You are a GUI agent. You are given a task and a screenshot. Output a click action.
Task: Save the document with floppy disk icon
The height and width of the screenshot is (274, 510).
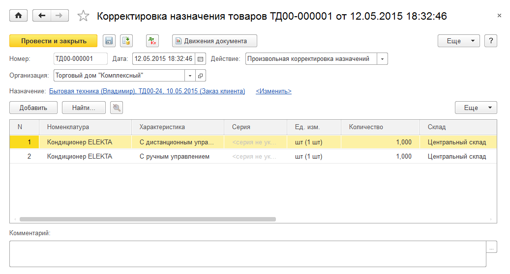[109, 41]
